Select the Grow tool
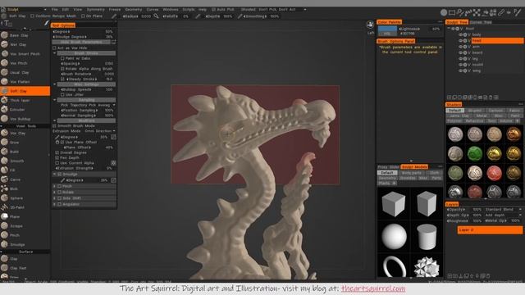 click(25, 142)
